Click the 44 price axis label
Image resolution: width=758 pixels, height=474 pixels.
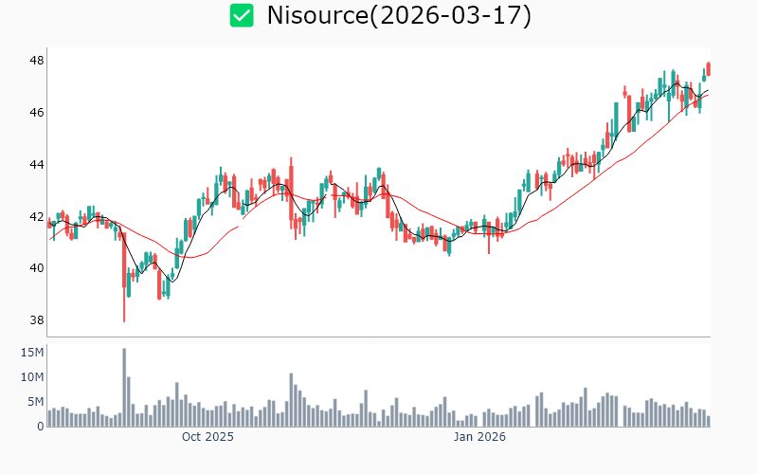click(37, 165)
